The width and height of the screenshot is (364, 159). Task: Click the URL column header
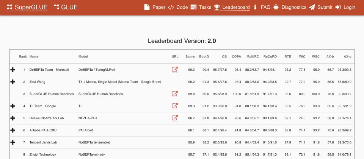pyautogui.click(x=175, y=56)
